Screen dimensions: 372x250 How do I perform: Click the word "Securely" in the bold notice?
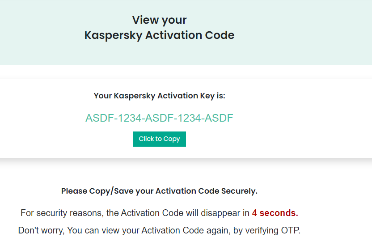click(x=239, y=191)
